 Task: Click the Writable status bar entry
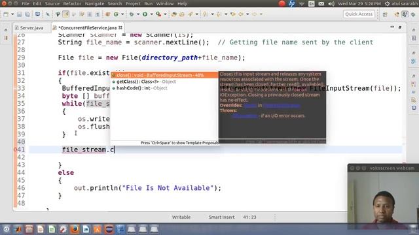click(181, 217)
